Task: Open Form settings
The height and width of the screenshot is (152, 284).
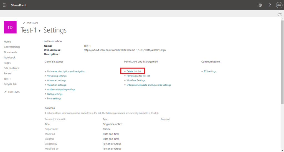Action: point(54,98)
